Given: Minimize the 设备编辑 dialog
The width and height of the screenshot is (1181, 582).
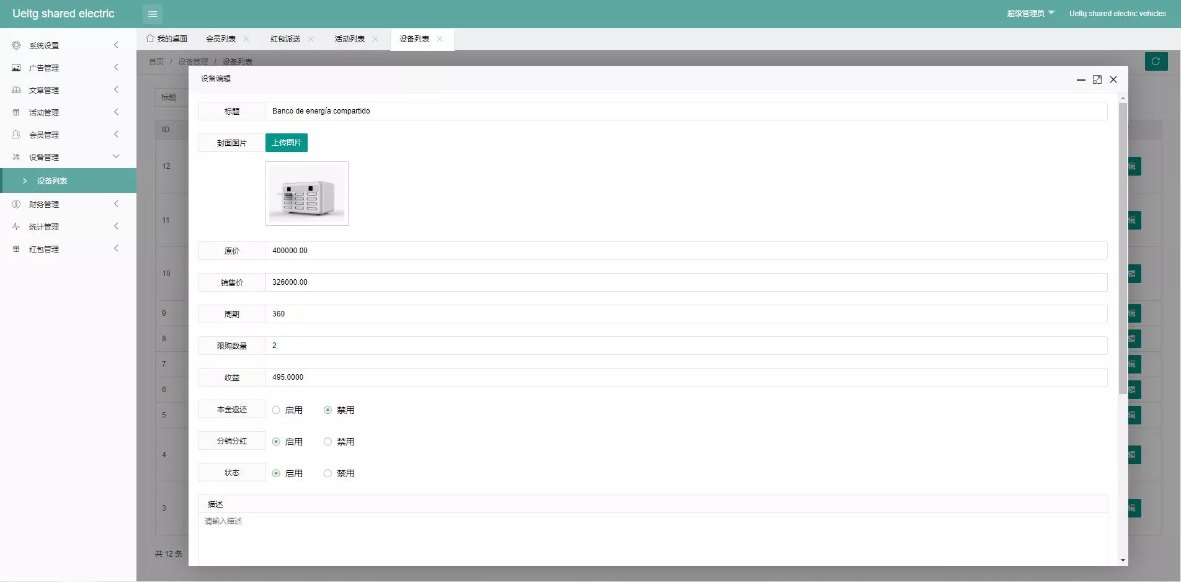Looking at the screenshot, I should 1081,79.
